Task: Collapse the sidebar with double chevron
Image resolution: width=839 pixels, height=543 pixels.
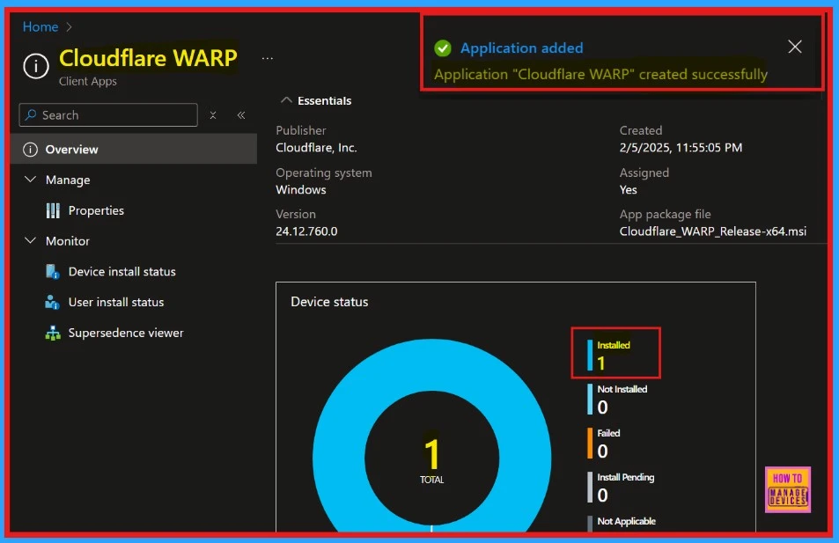Action: click(x=241, y=115)
